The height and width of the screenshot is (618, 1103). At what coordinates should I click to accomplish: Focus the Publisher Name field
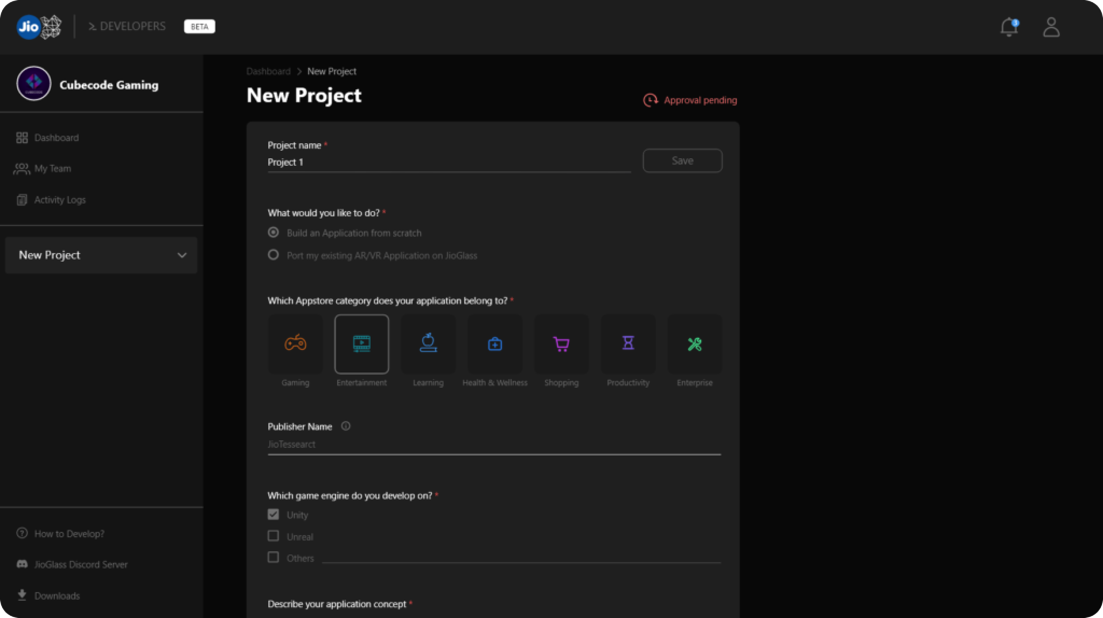[494, 445]
